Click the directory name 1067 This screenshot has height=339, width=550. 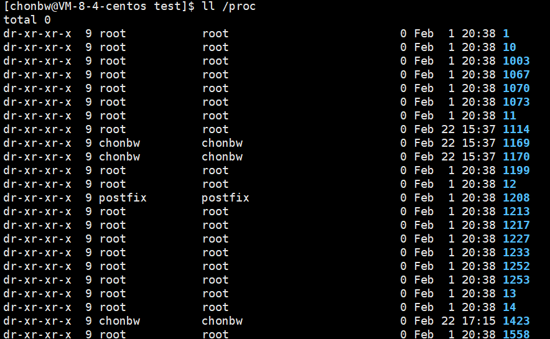[x=516, y=75]
